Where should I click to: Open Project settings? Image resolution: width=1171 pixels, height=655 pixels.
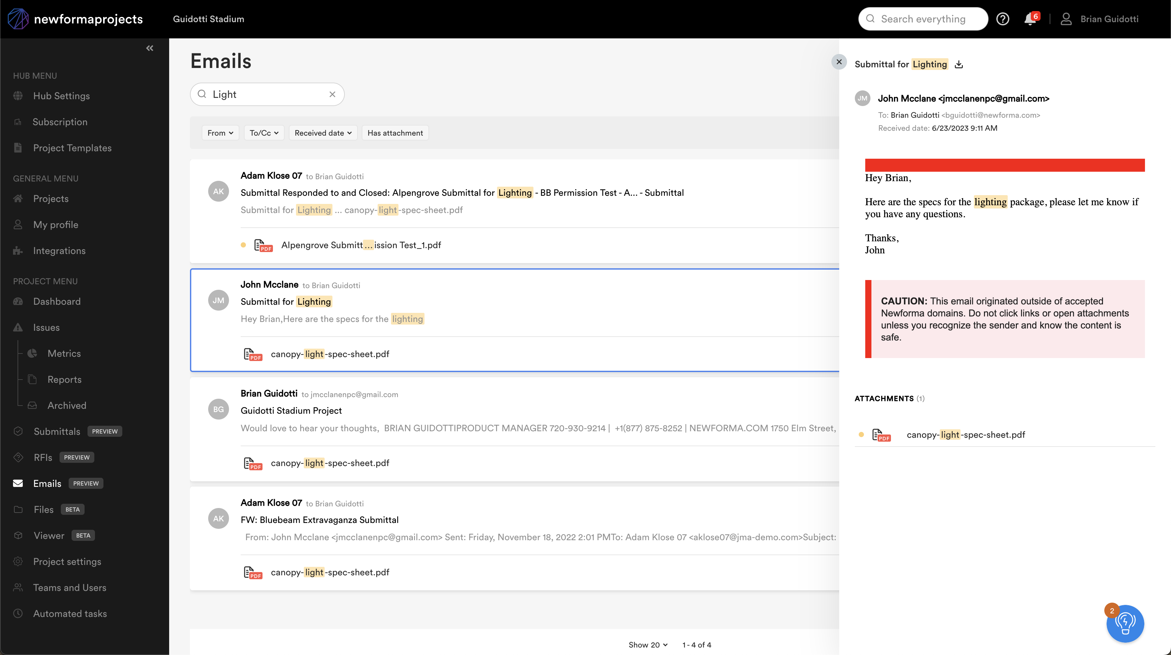coord(67,561)
